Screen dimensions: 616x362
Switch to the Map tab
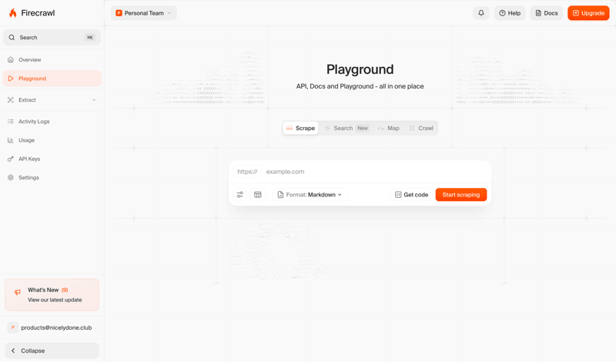pos(389,128)
